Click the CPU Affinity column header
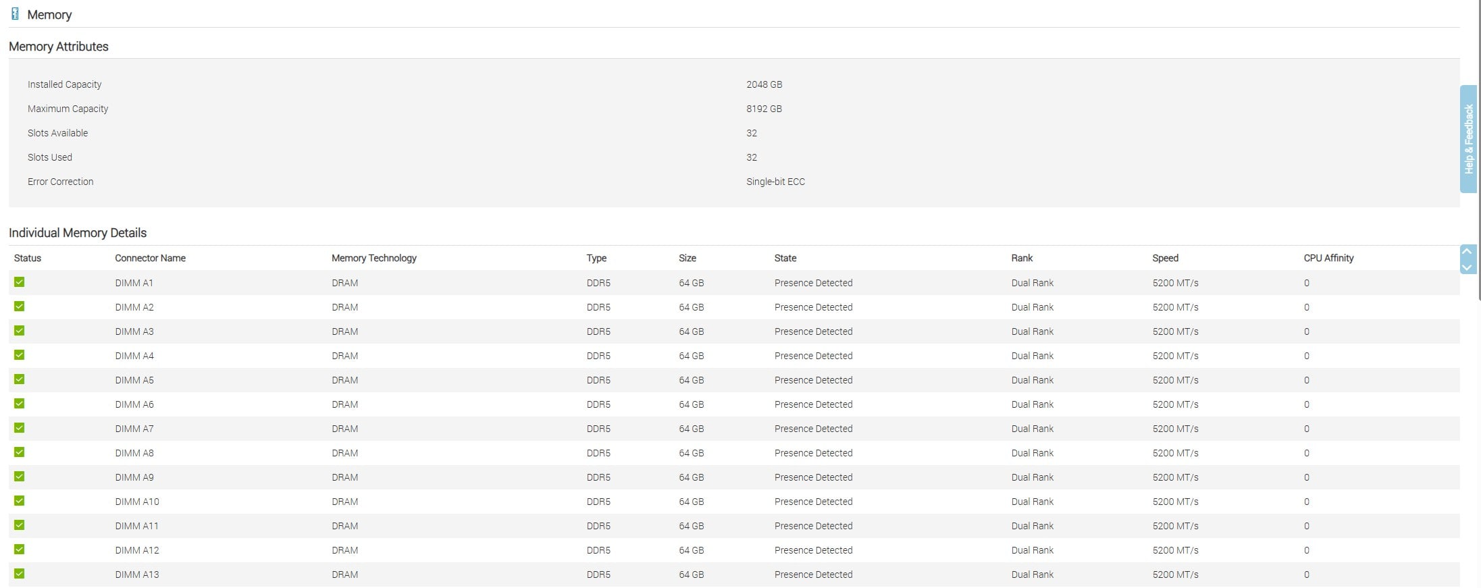The width and height of the screenshot is (1481, 588). point(1328,258)
